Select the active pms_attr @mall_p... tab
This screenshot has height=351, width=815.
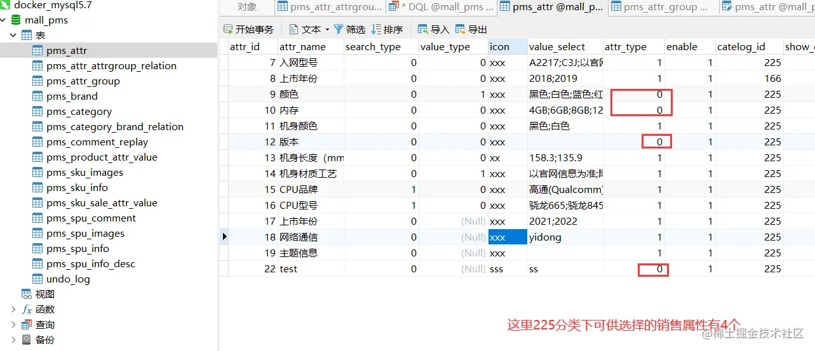[x=551, y=7]
